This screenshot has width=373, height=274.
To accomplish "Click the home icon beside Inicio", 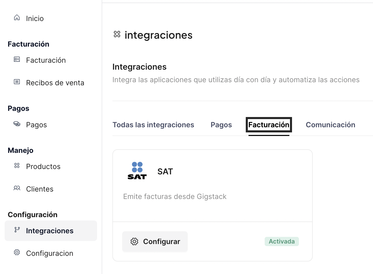I will click(17, 18).
